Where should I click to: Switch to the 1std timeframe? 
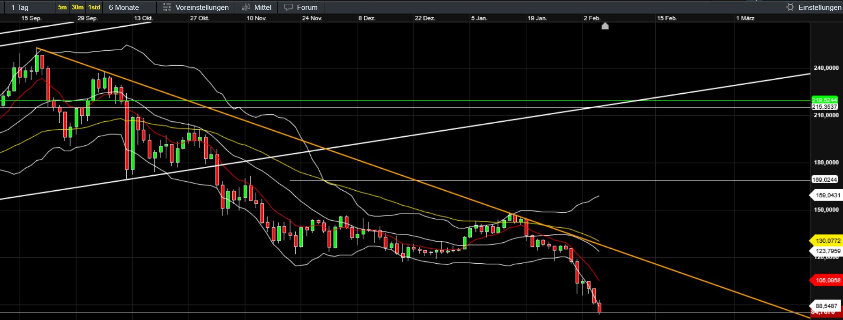tap(94, 7)
